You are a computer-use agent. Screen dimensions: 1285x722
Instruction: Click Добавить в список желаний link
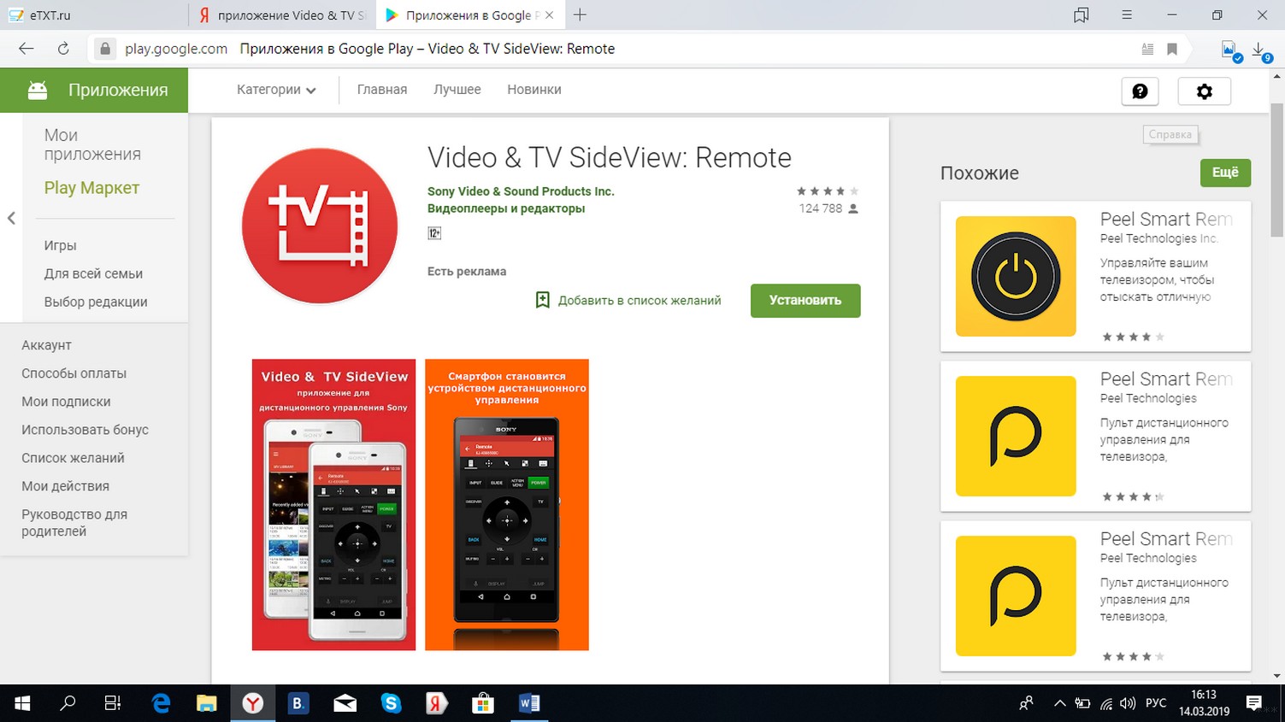(640, 301)
